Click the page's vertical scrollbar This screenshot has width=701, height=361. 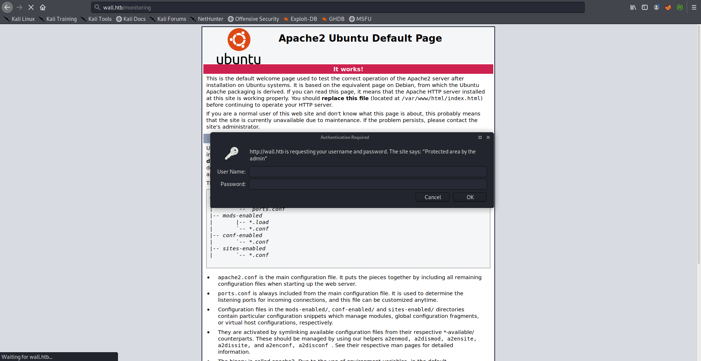(699, 146)
